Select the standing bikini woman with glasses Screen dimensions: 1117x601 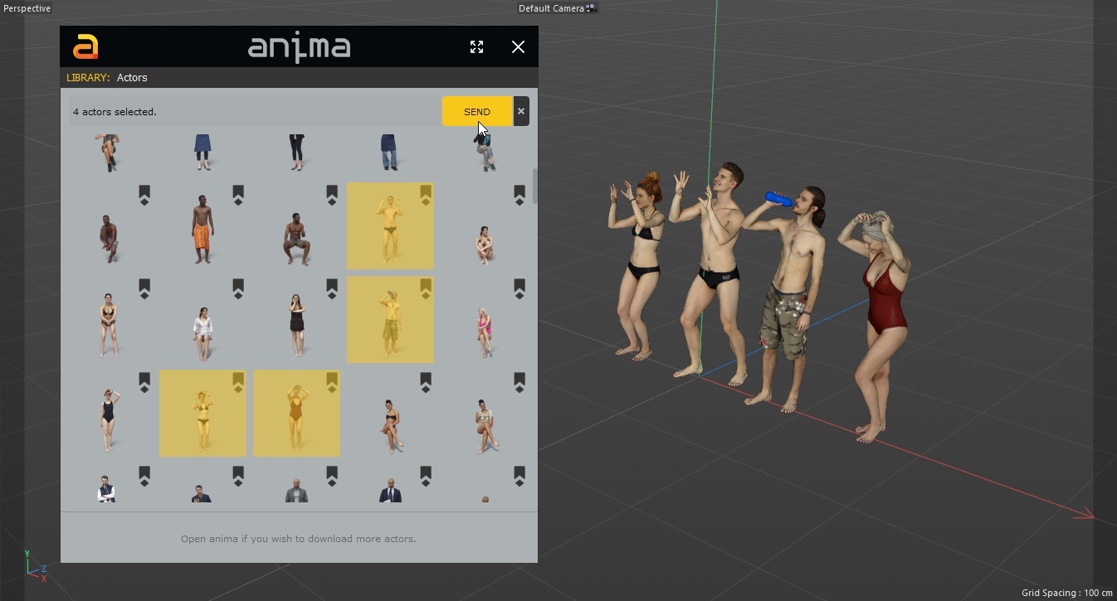pos(108,325)
